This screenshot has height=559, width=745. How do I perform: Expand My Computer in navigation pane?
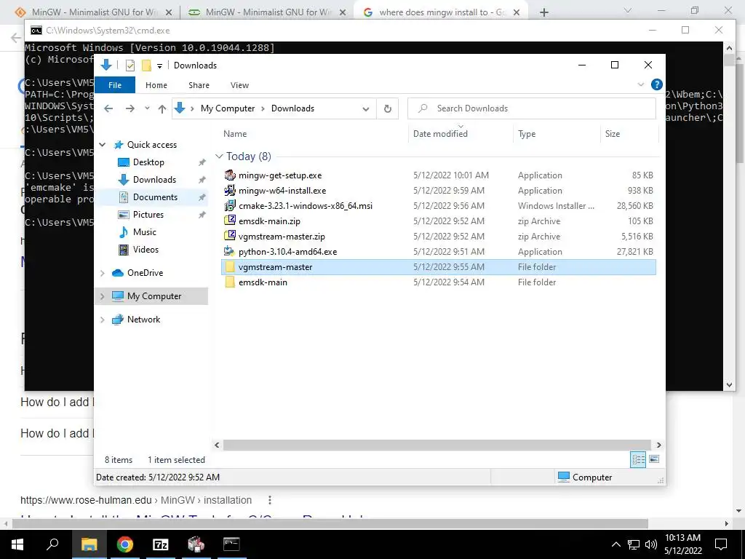(x=102, y=296)
